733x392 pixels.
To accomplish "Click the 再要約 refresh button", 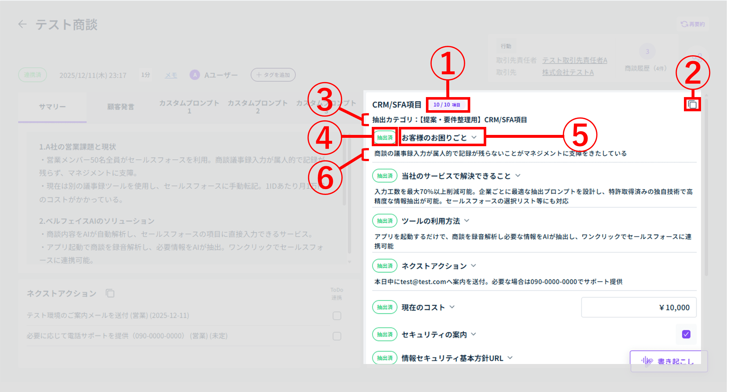I will click(x=693, y=24).
